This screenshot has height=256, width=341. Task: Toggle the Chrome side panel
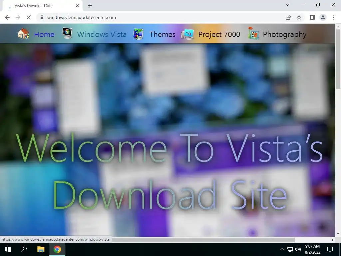click(312, 17)
